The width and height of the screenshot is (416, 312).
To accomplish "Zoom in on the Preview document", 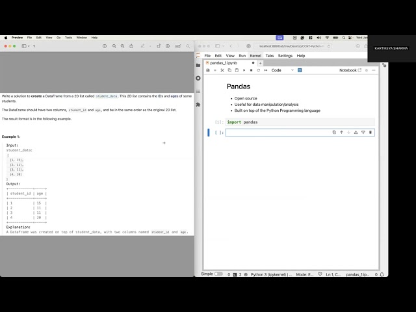I will [123, 46].
